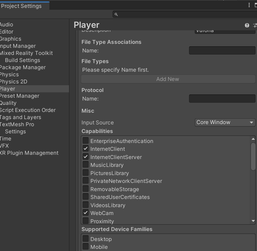The height and width of the screenshot is (251, 257).
Task: Uncheck WebCam capability
Action: [85, 213]
